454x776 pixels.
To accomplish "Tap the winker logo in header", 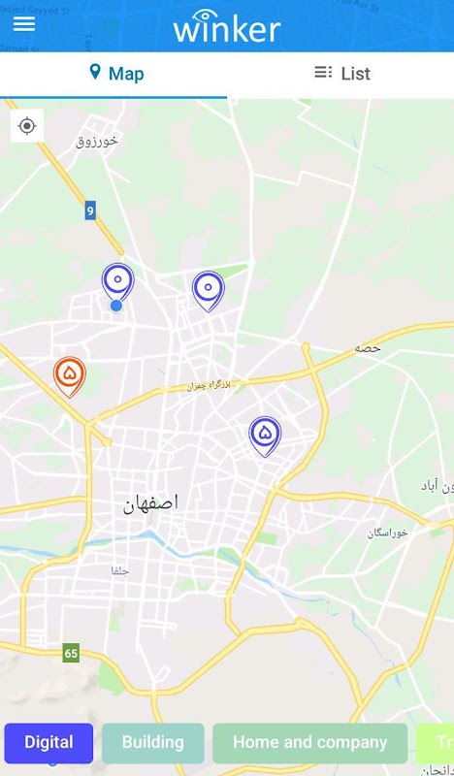I will tap(227, 26).
